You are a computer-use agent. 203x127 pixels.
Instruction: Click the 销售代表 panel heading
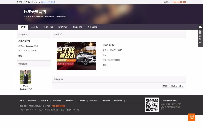click(x=23, y=64)
